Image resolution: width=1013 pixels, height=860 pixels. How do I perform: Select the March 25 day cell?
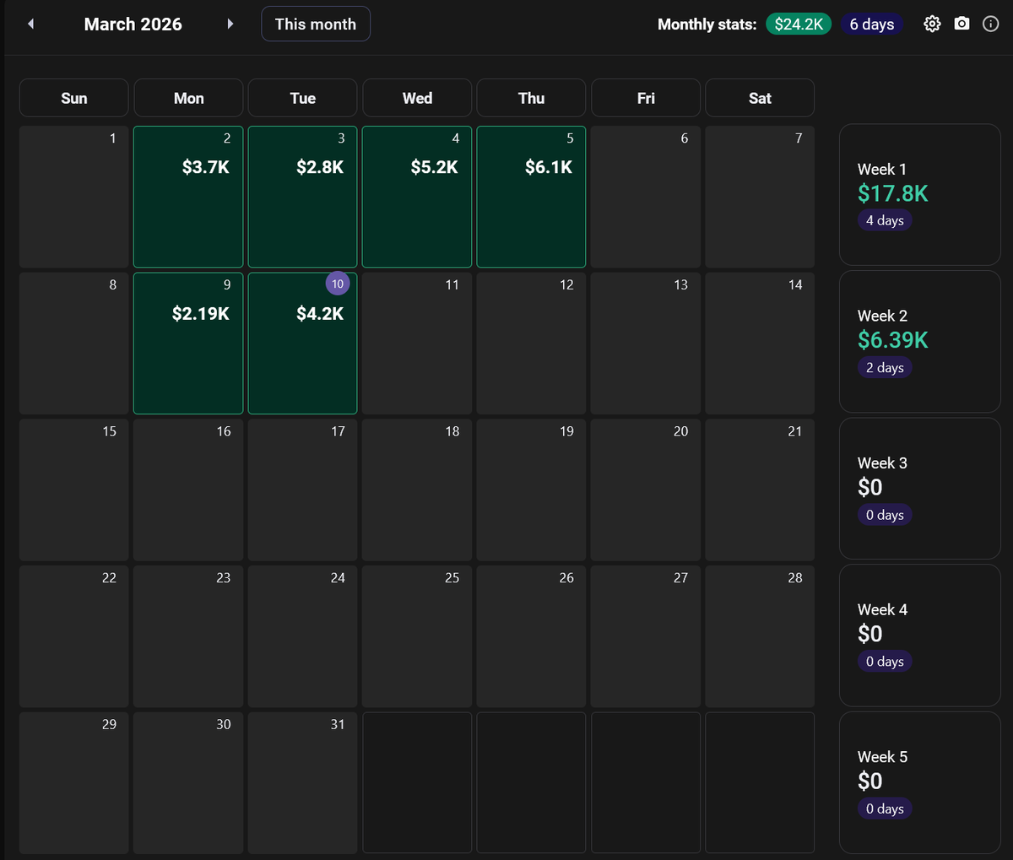point(417,636)
